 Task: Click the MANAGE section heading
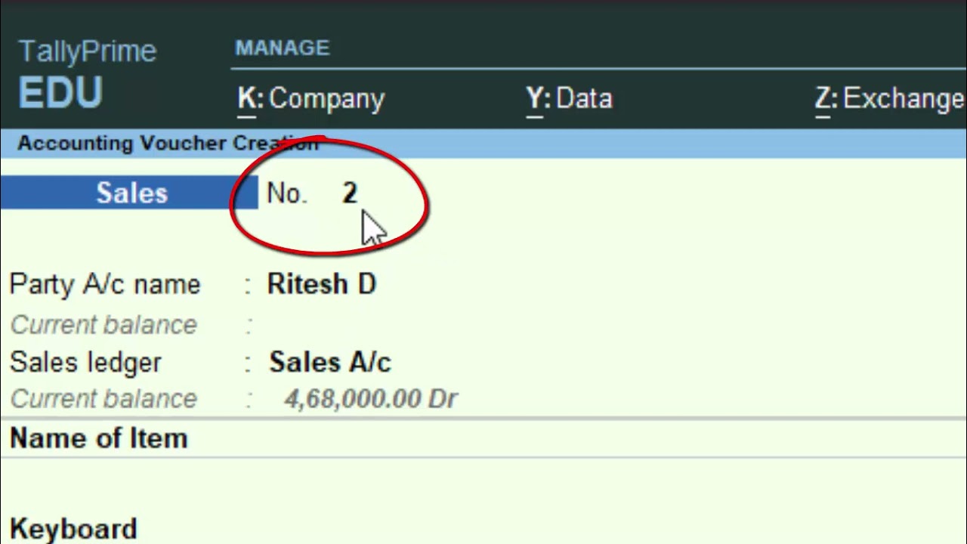pyautogui.click(x=282, y=48)
